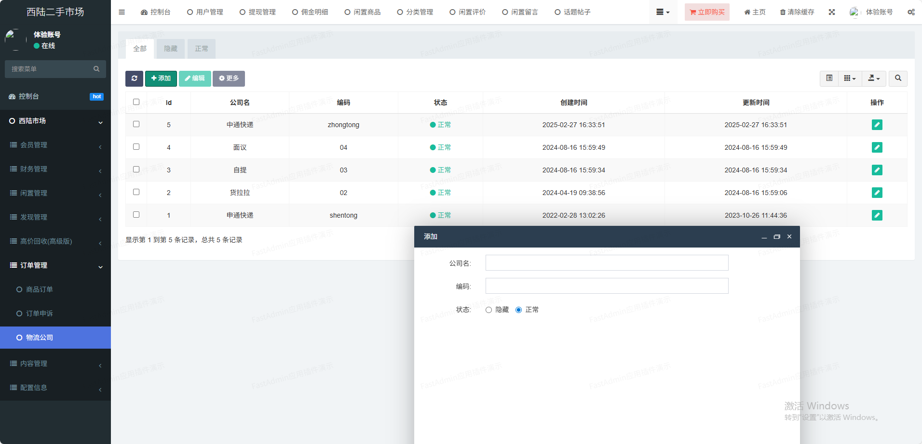The width and height of the screenshot is (922, 444).
Task: Click the green 添加 button
Action: 161,78
